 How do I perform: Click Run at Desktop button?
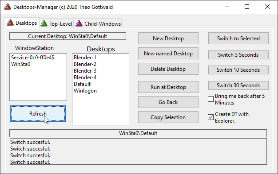pyautogui.click(x=168, y=87)
